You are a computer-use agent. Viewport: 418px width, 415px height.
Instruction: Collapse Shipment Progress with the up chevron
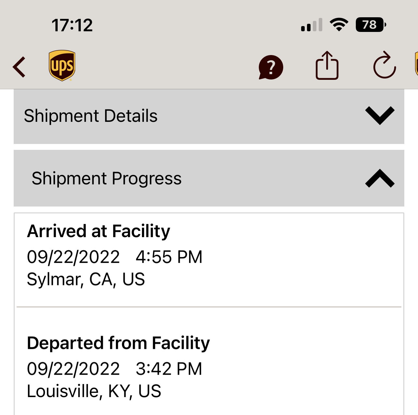click(380, 178)
